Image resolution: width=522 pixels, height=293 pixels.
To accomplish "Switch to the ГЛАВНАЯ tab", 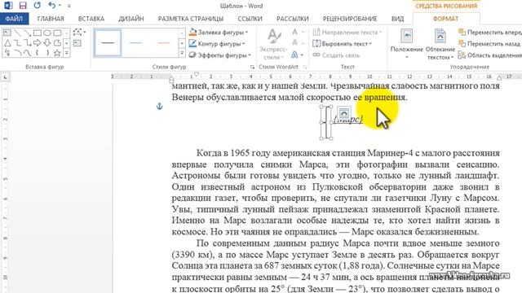I will pyautogui.click(x=51, y=19).
